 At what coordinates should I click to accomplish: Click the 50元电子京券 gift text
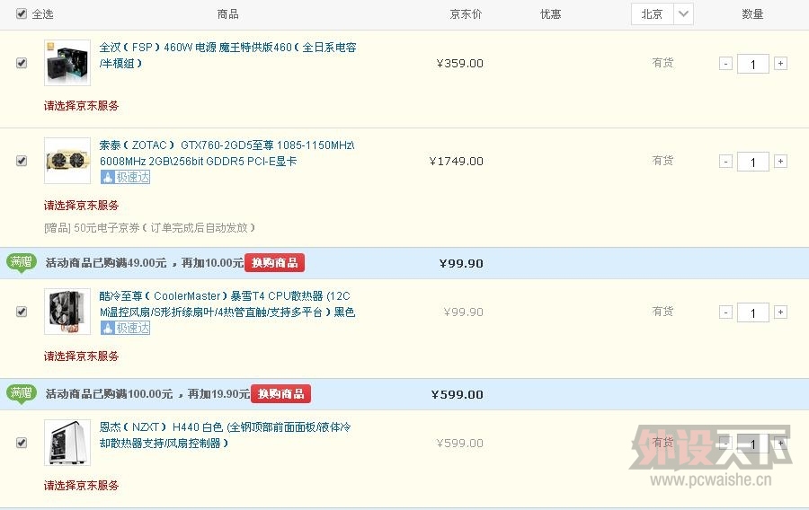(x=149, y=228)
